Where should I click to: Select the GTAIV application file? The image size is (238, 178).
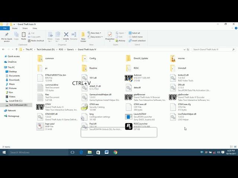[57, 107]
